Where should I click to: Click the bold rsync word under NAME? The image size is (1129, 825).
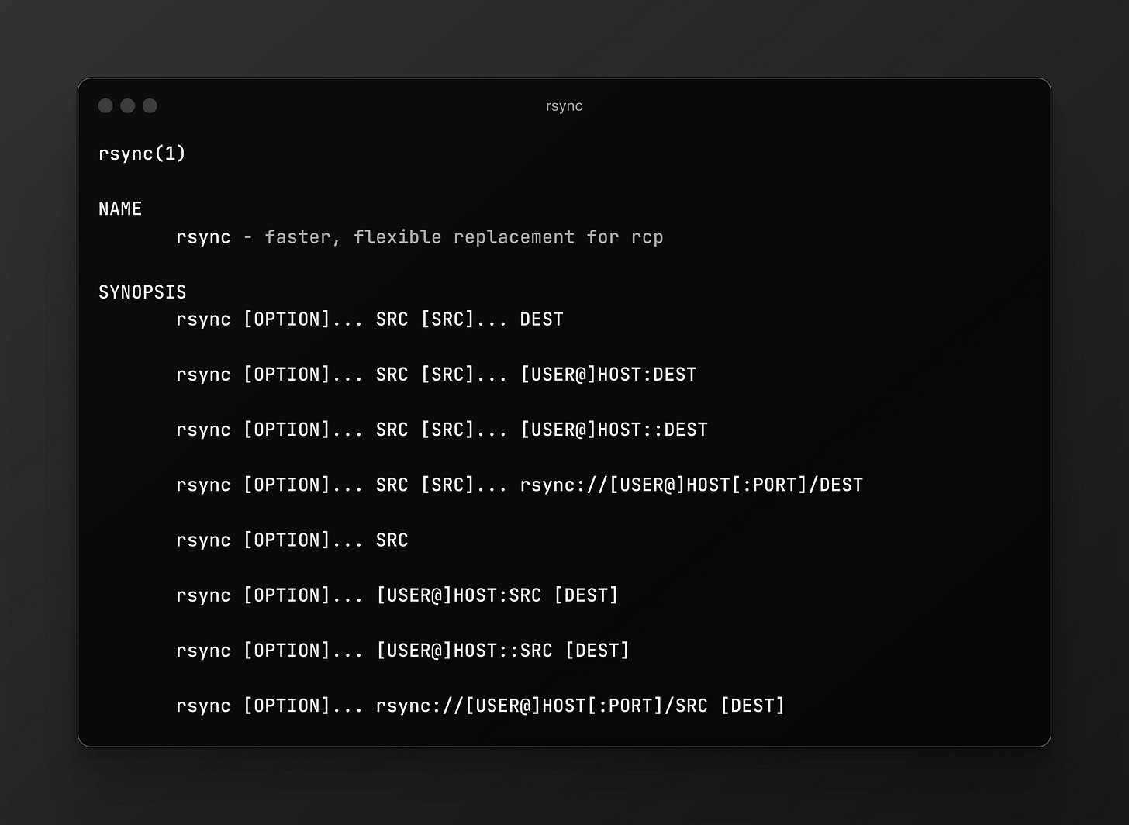click(x=202, y=236)
